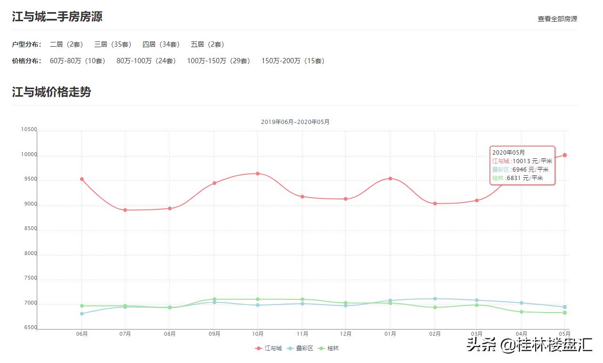The image size is (603, 363).
Task: Choose the 60万-80万（10套）price range
Action: coord(78,61)
